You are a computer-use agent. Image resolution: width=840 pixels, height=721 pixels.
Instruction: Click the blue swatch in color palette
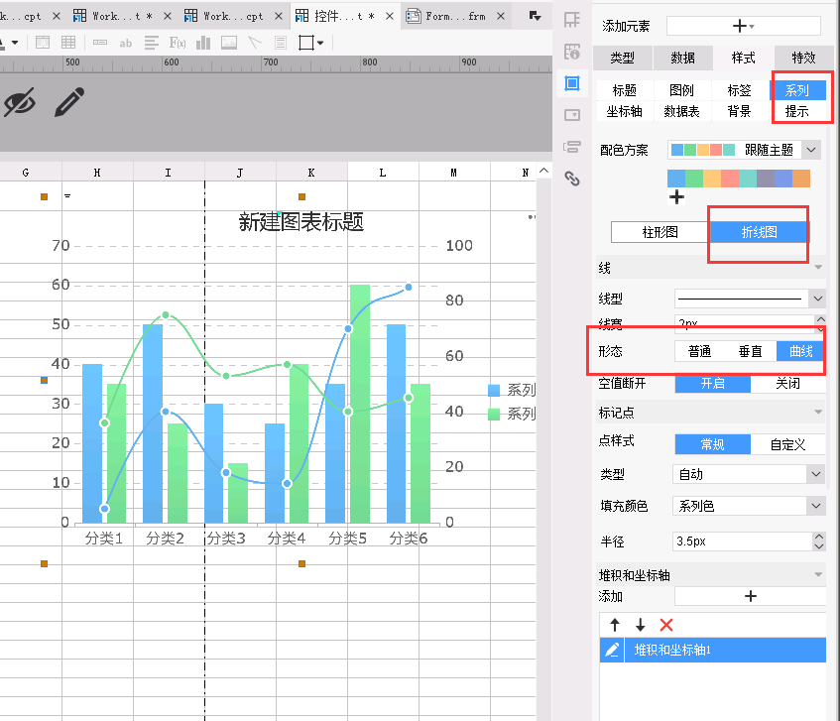(x=676, y=179)
